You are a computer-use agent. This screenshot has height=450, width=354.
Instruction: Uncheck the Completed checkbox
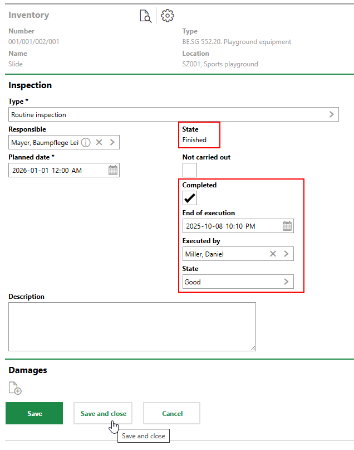point(190,198)
